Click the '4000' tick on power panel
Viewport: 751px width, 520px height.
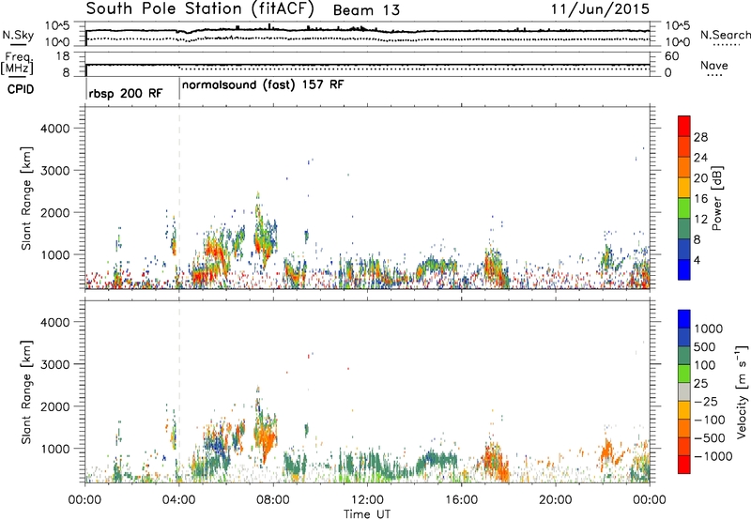[55, 129]
